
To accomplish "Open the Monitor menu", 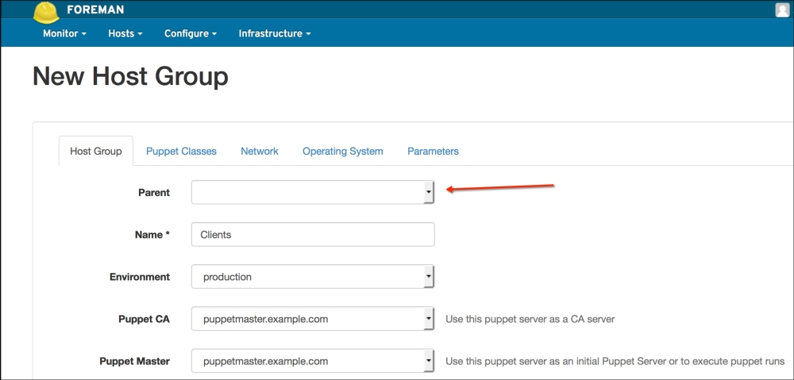I will [64, 33].
